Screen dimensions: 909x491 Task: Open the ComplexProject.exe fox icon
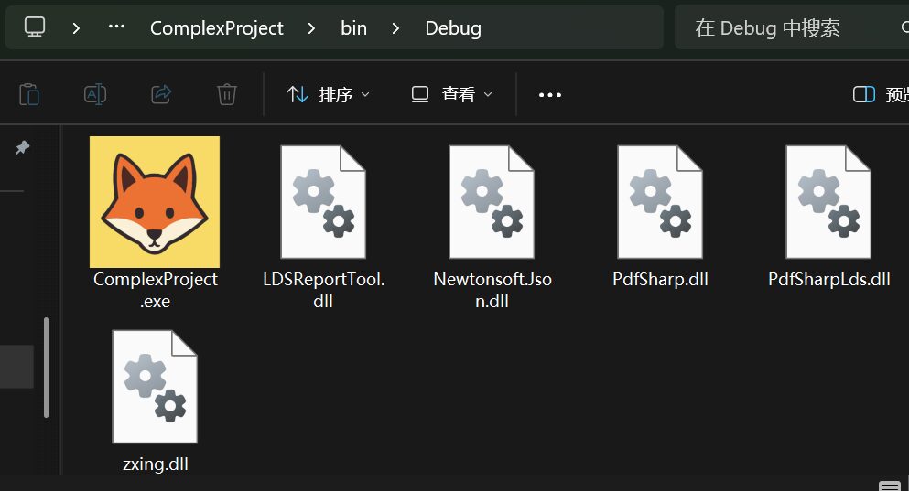(155, 202)
